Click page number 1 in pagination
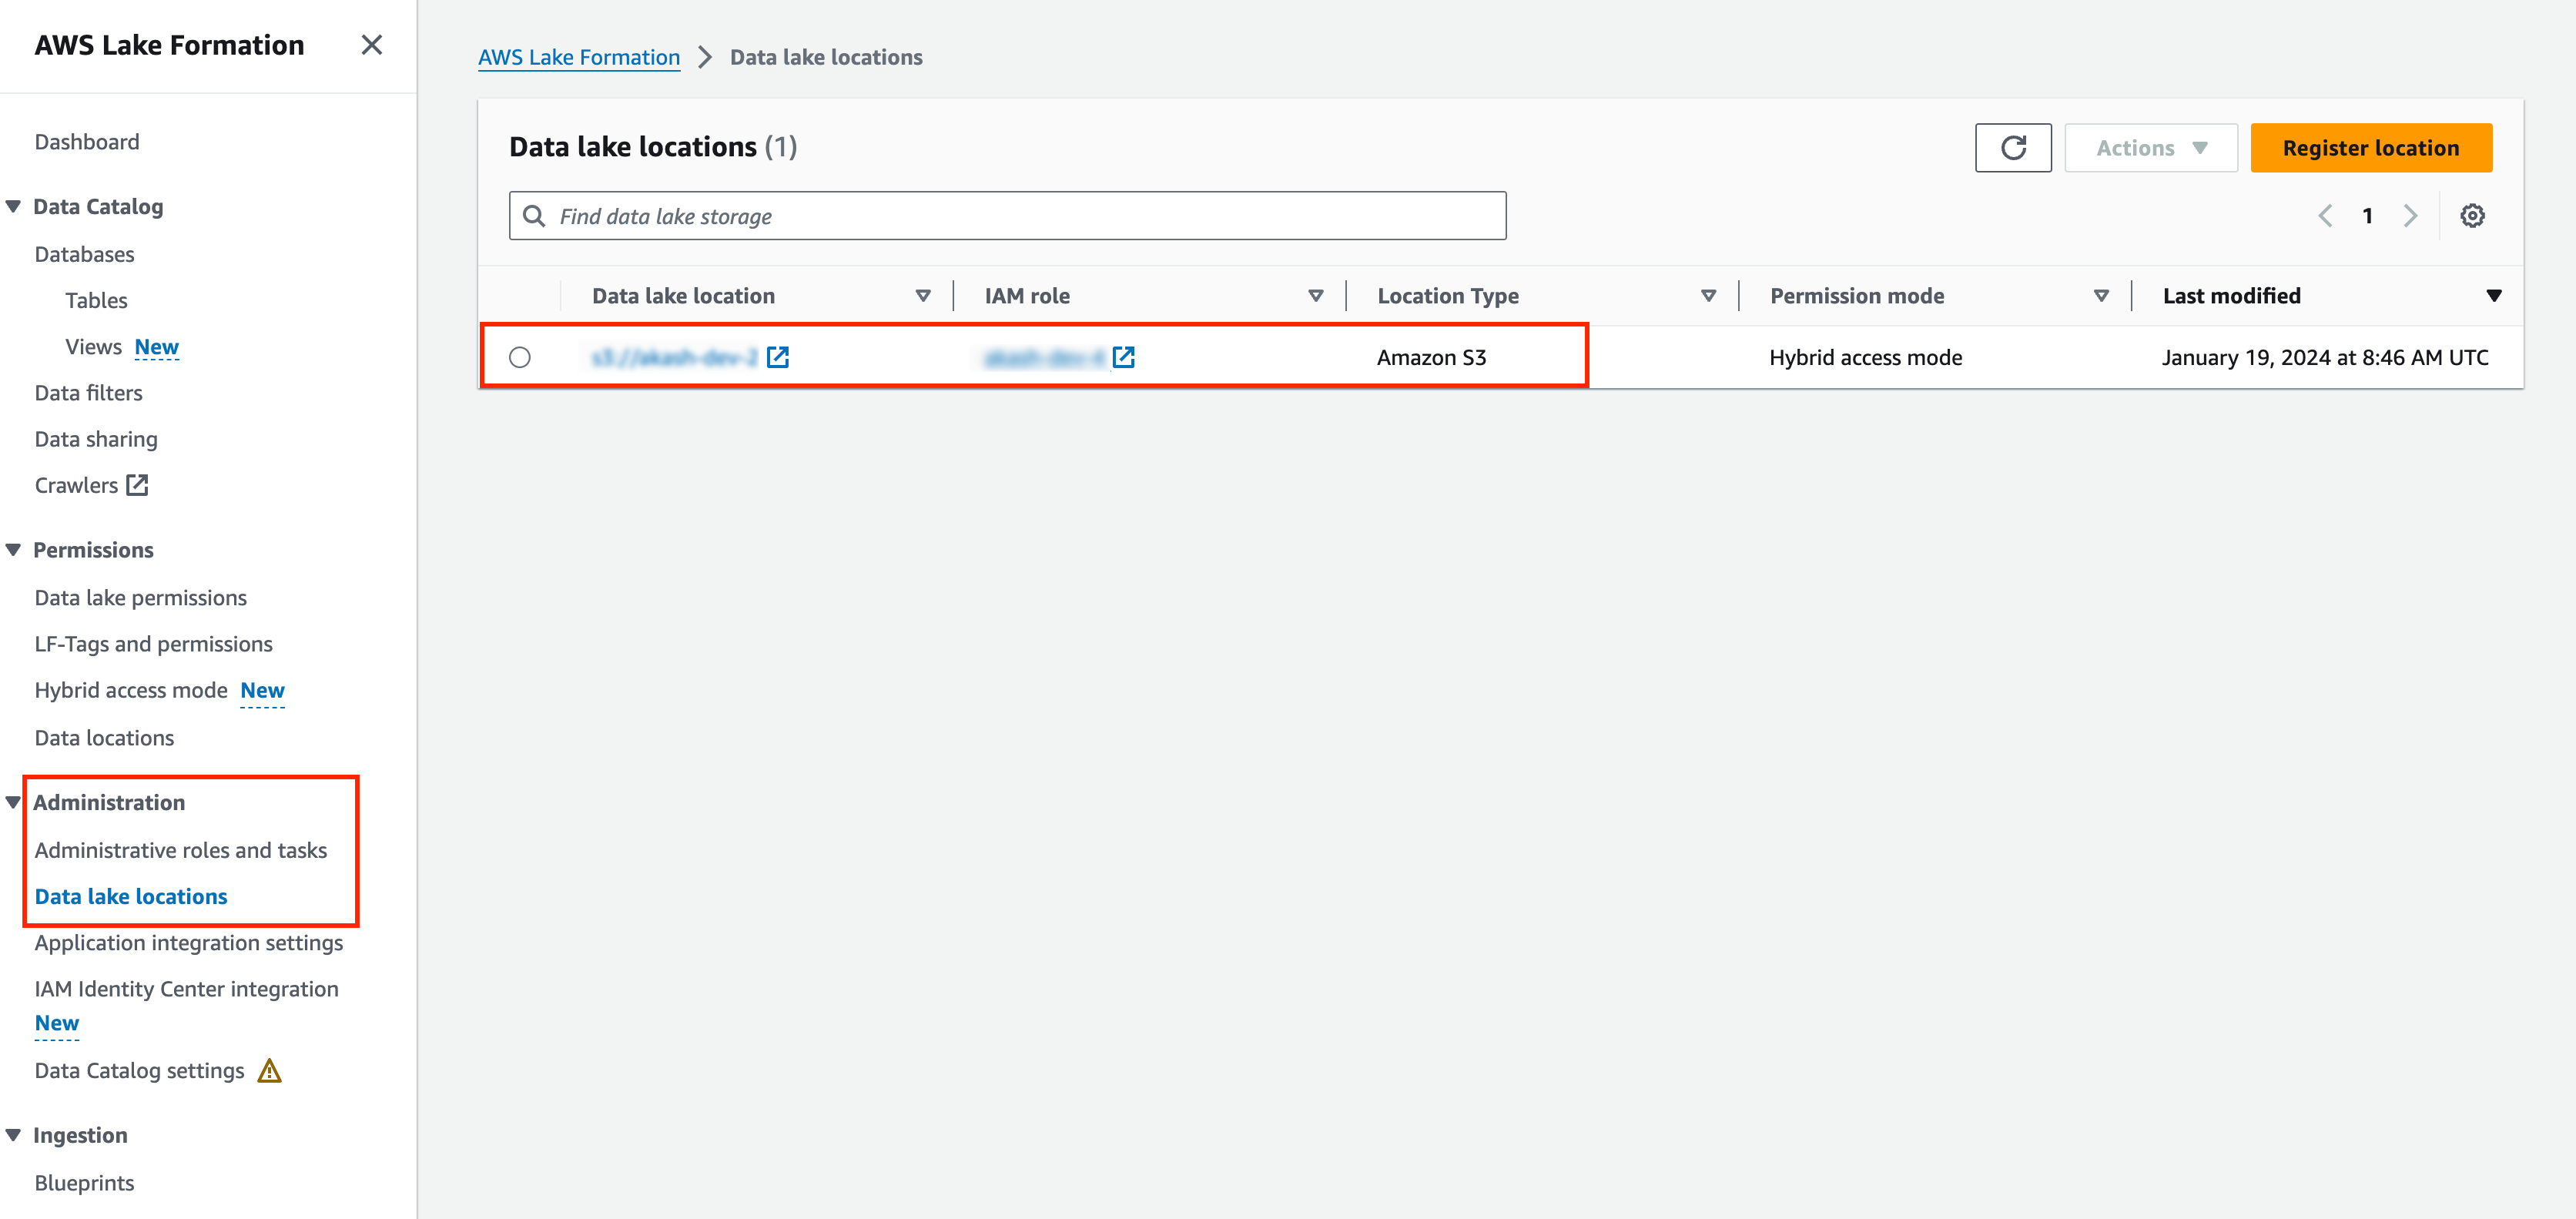Viewport: 2576px width, 1219px height. point(2367,216)
